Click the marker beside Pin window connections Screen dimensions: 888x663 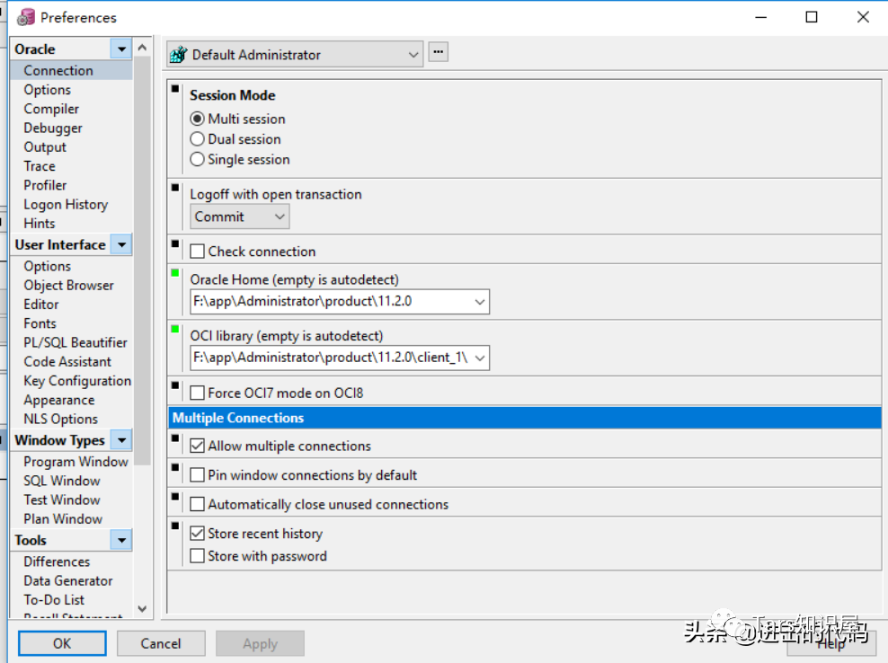(x=175, y=468)
